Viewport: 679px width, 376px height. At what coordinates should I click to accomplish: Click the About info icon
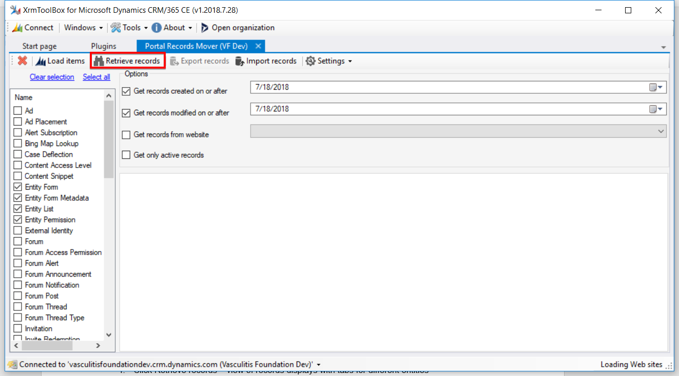[x=156, y=28]
